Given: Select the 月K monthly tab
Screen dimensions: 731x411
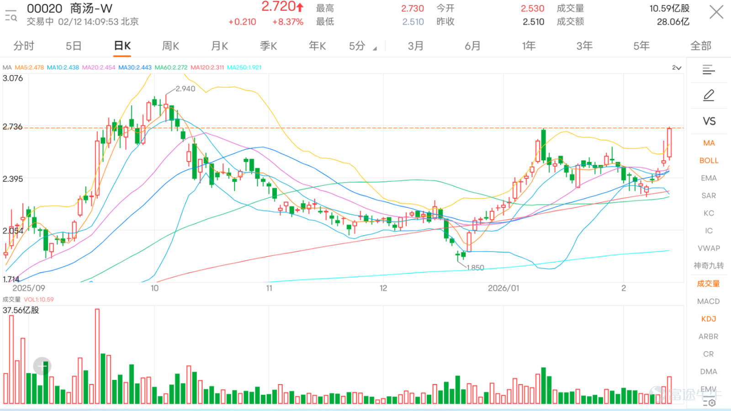Looking at the screenshot, I should click(219, 46).
